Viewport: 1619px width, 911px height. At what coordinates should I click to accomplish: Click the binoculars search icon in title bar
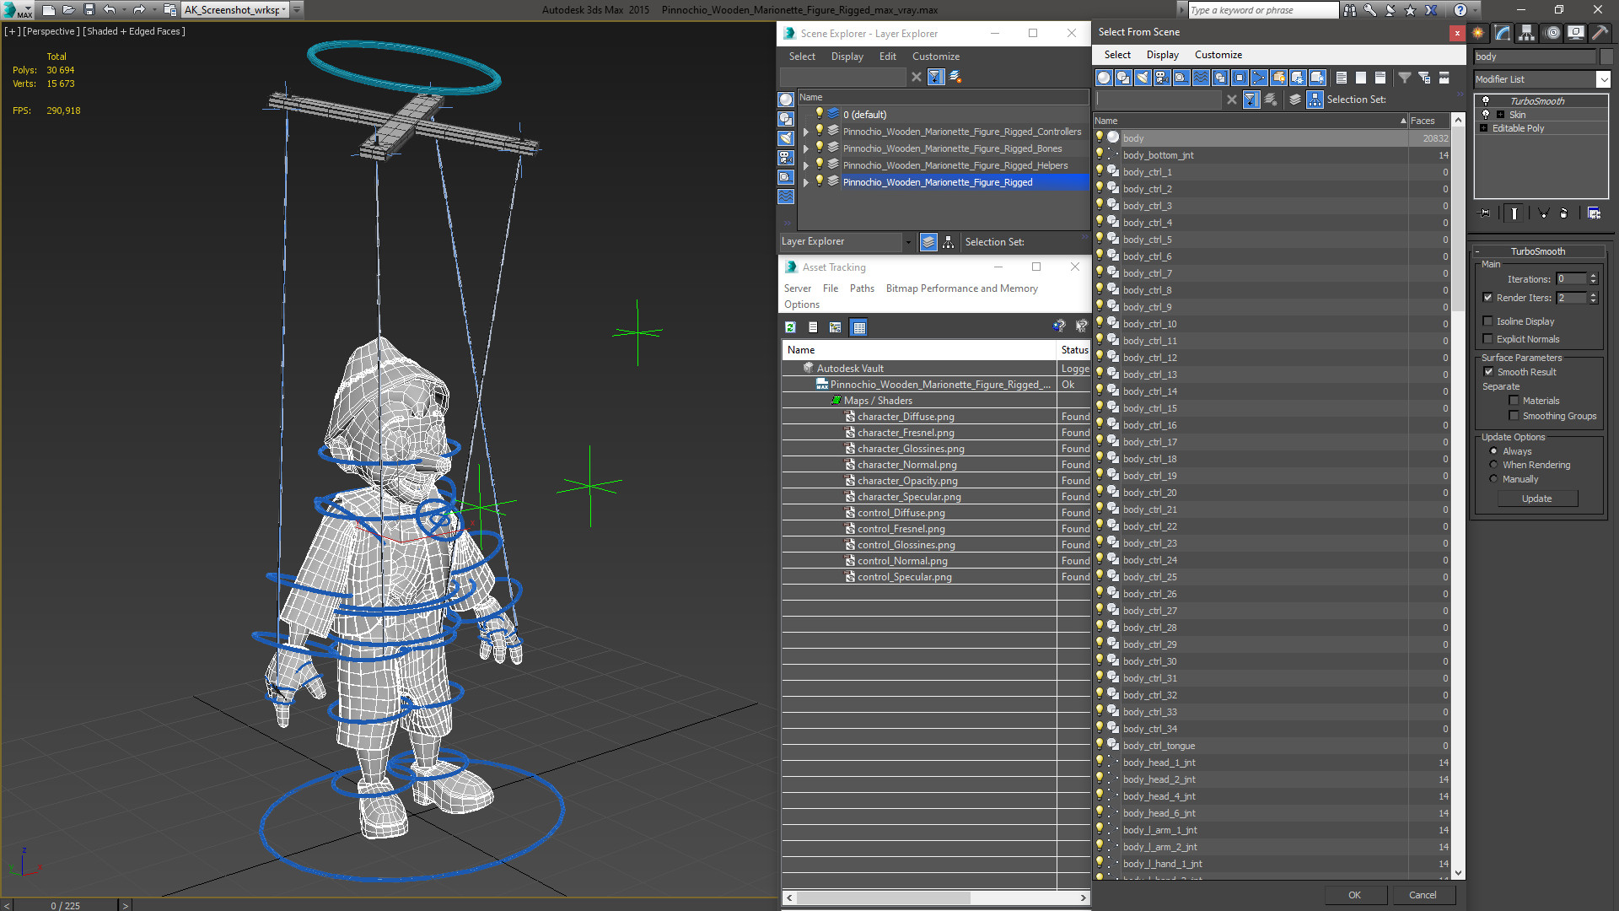click(1350, 10)
